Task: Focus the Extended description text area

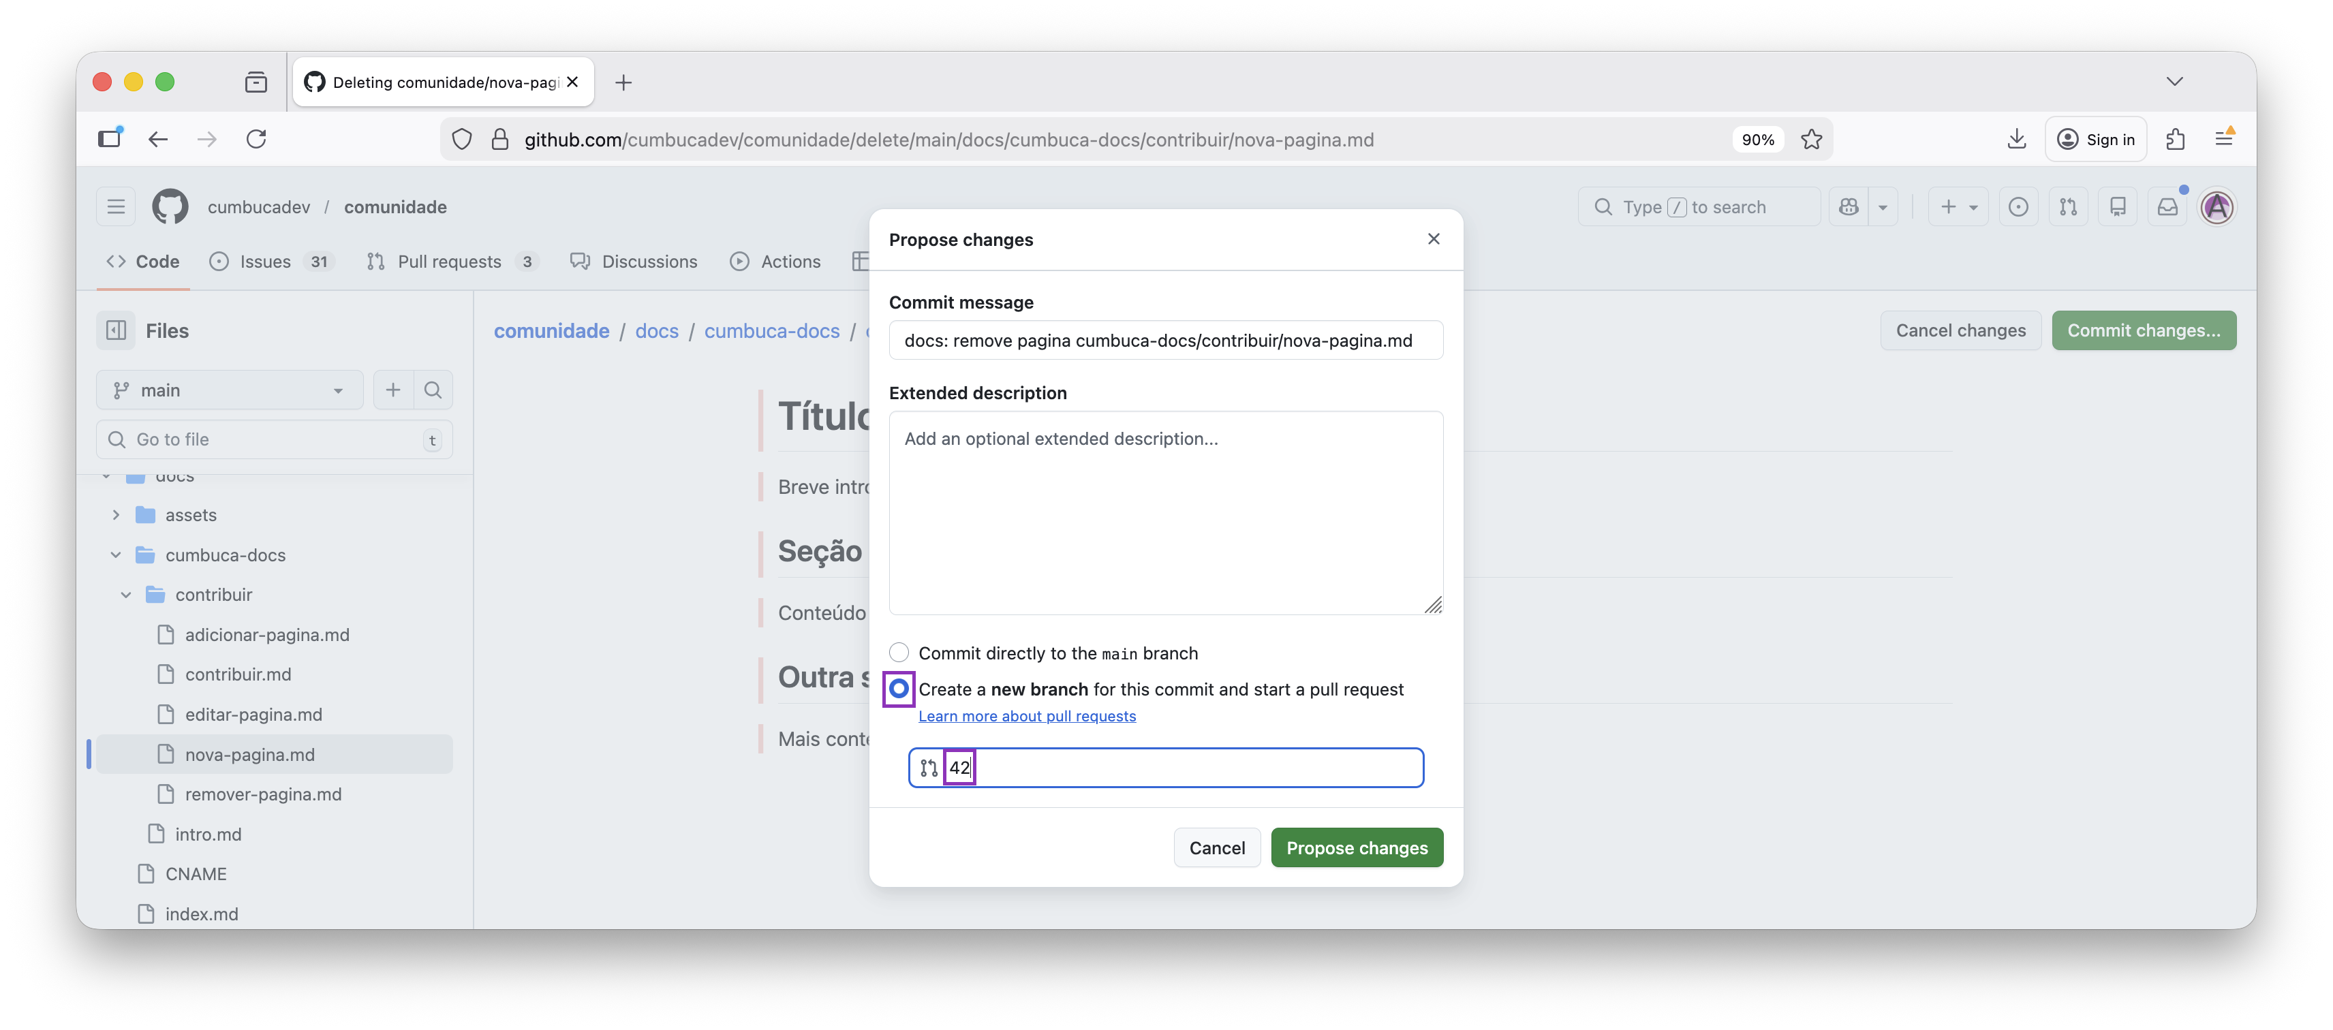Action: pyautogui.click(x=1166, y=513)
